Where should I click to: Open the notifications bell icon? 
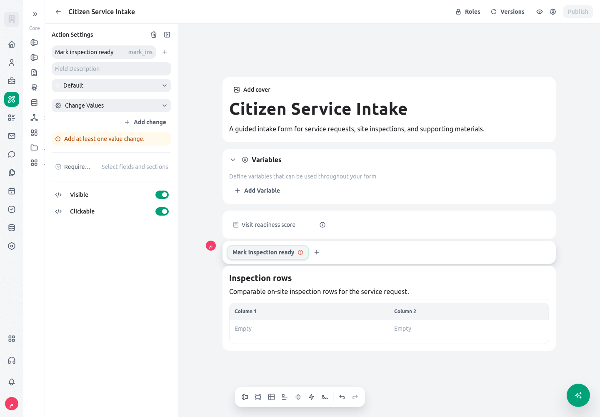coord(12,382)
